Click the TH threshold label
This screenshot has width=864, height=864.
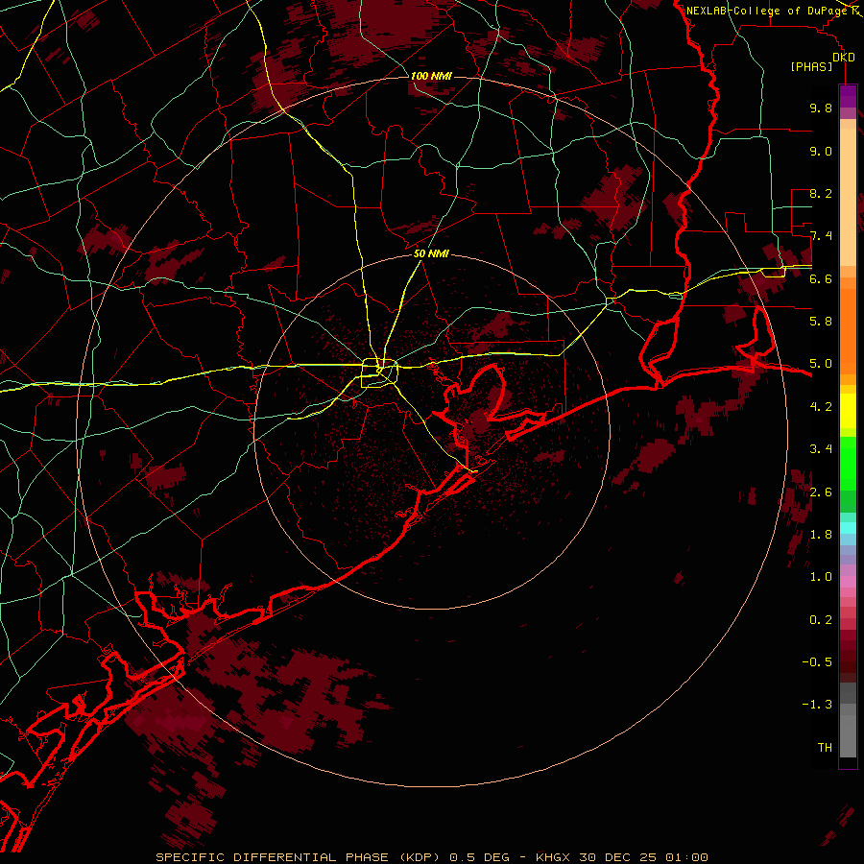pyautogui.click(x=825, y=748)
